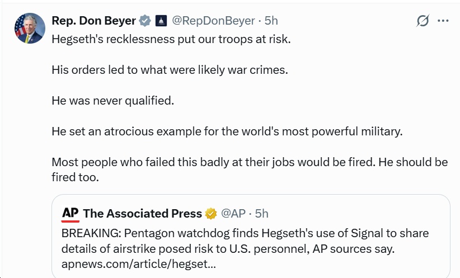Open The Associated Press account name
Screen dimensions: 460x278
coord(142,213)
